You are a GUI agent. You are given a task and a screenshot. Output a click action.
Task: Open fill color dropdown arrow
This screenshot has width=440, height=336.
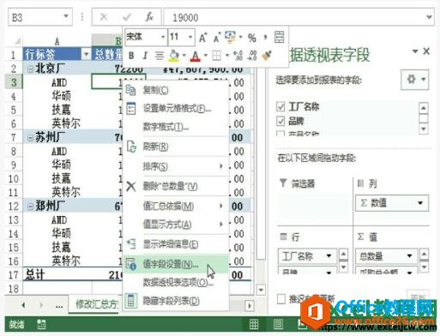[184, 56]
